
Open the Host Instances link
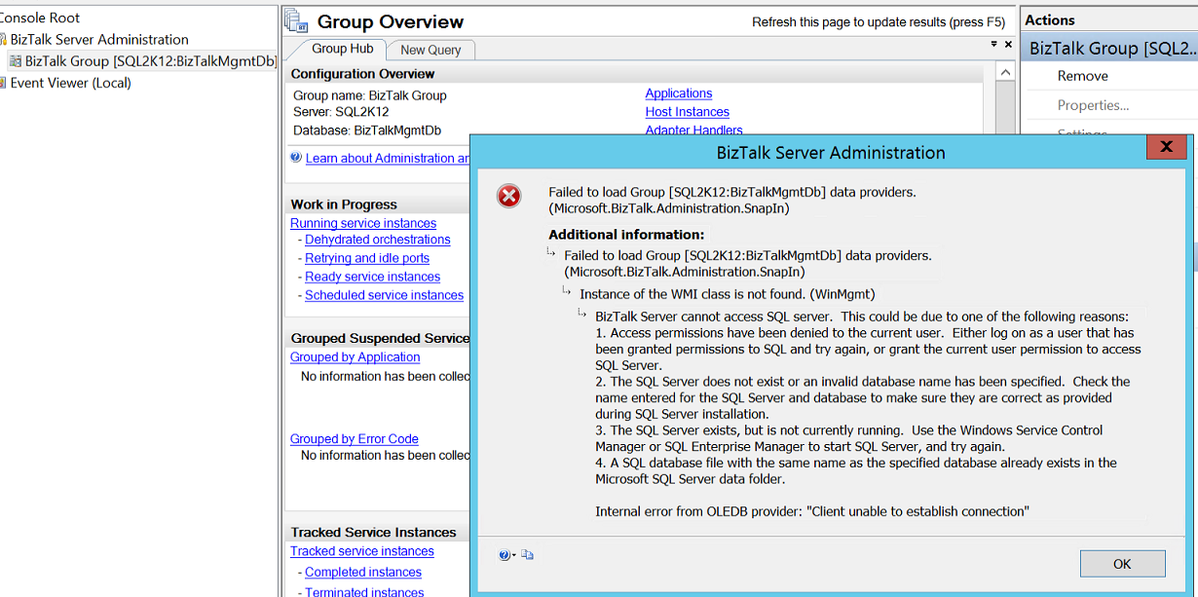coord(688,112)
